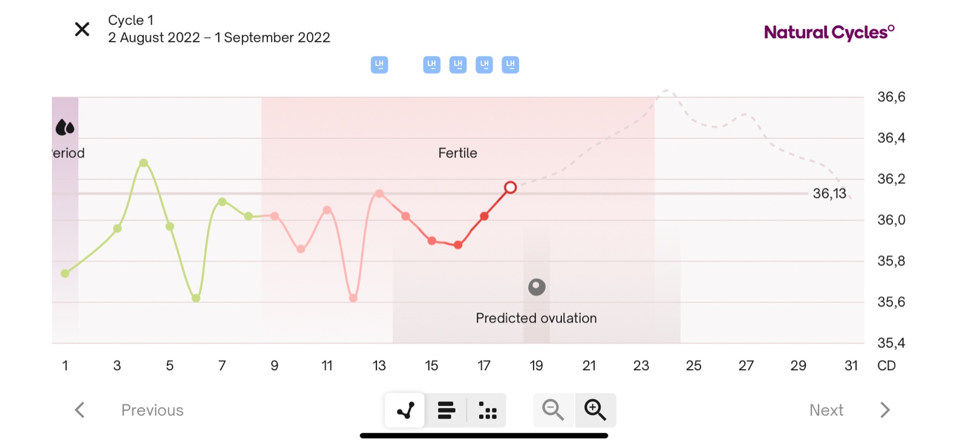Tap the predicted ovulation marker

(537, 287)
